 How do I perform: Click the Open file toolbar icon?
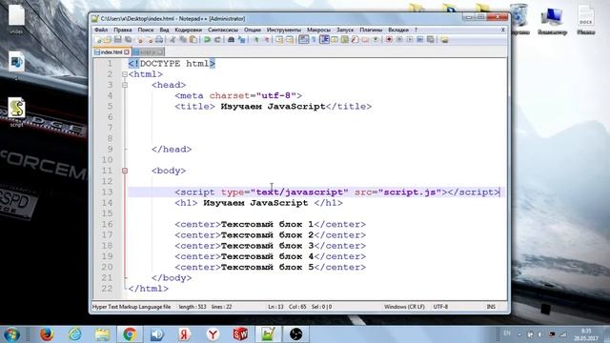[108, 40]
